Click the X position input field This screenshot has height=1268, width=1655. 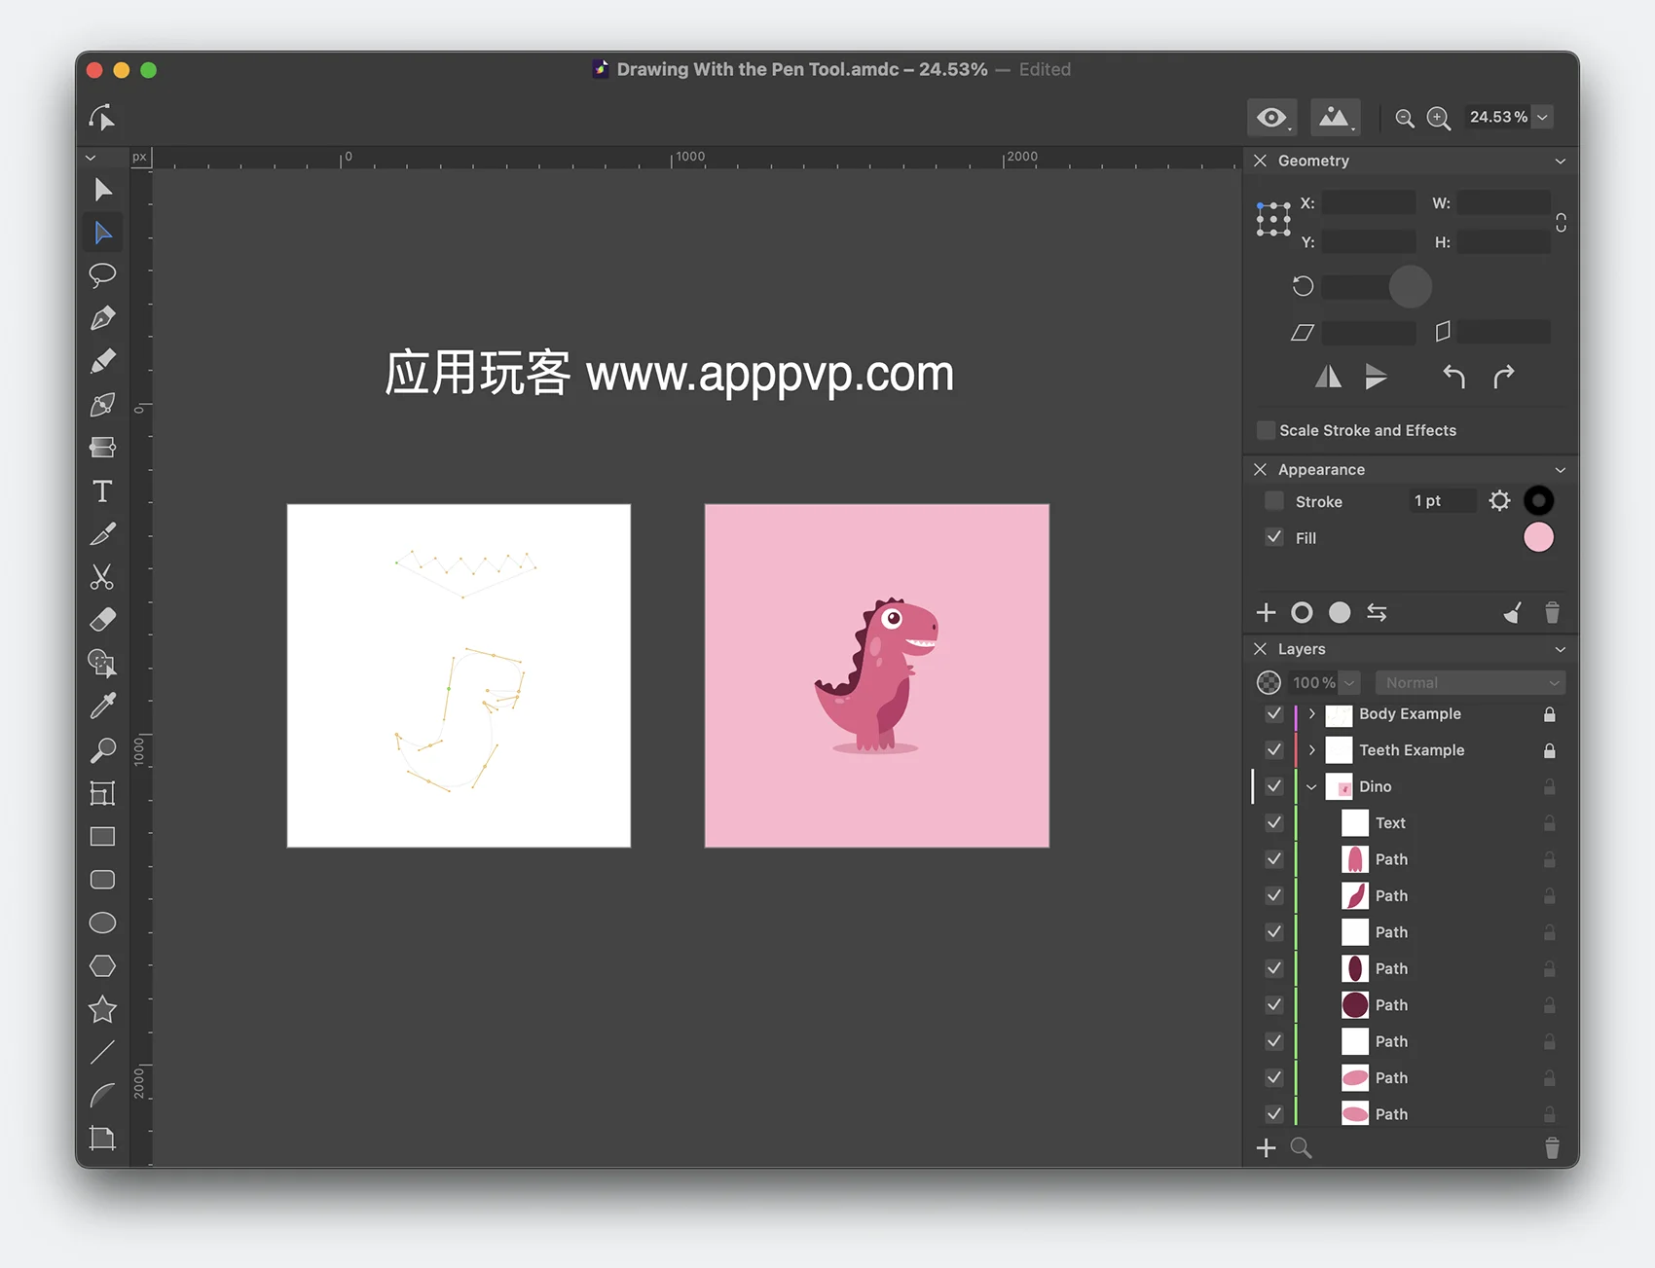click(x=1369, y=202)
